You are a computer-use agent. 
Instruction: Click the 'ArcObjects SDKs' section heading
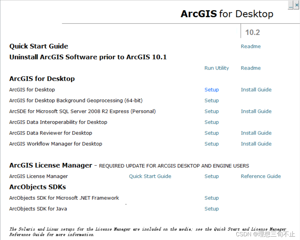point(37,187)
